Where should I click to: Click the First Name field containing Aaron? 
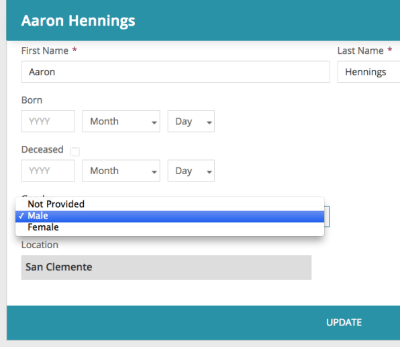click(x=176, y=72)
